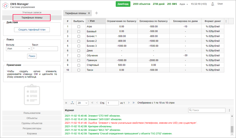Jump to the last page arrow
236x138 pixels.
134,103
